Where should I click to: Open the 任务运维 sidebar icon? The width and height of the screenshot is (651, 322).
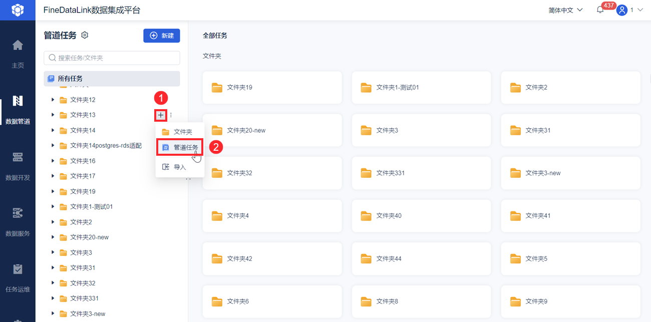tap(18, 269)
